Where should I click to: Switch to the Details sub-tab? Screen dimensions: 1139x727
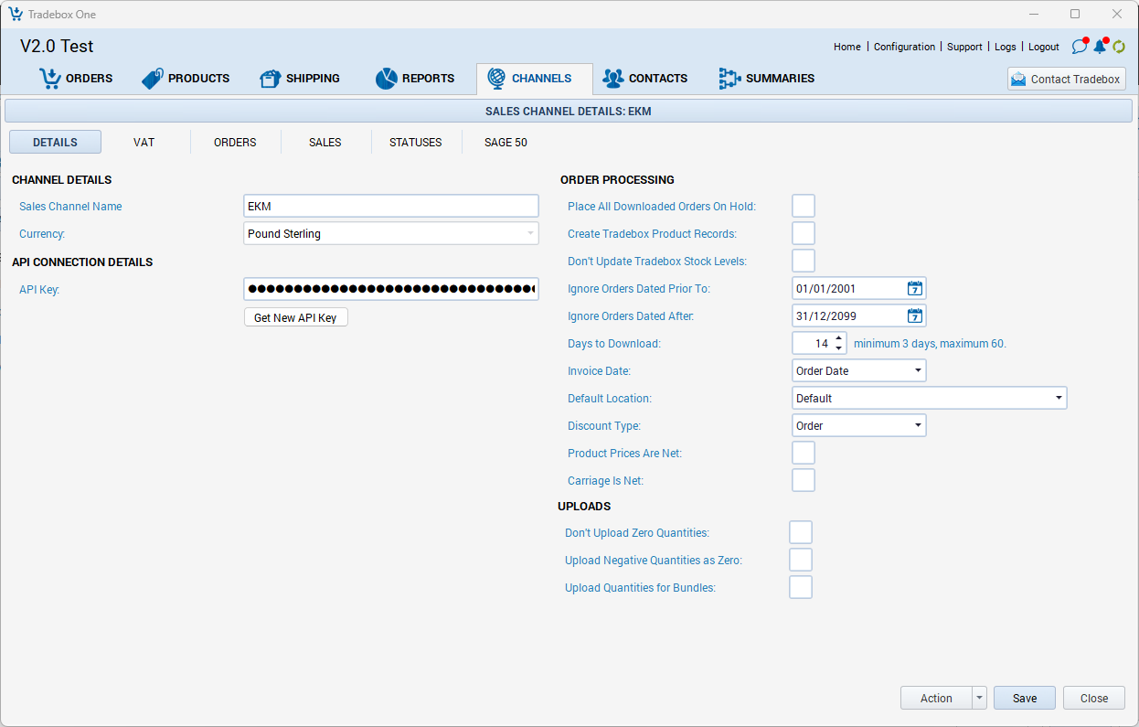click(55, 142)
